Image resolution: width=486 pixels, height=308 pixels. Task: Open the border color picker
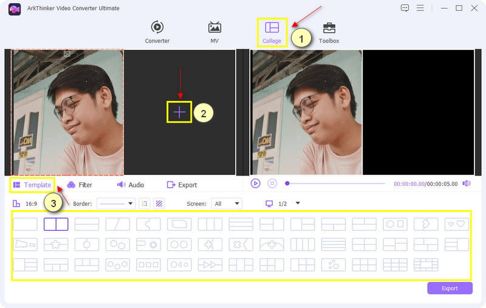(145, 204)
